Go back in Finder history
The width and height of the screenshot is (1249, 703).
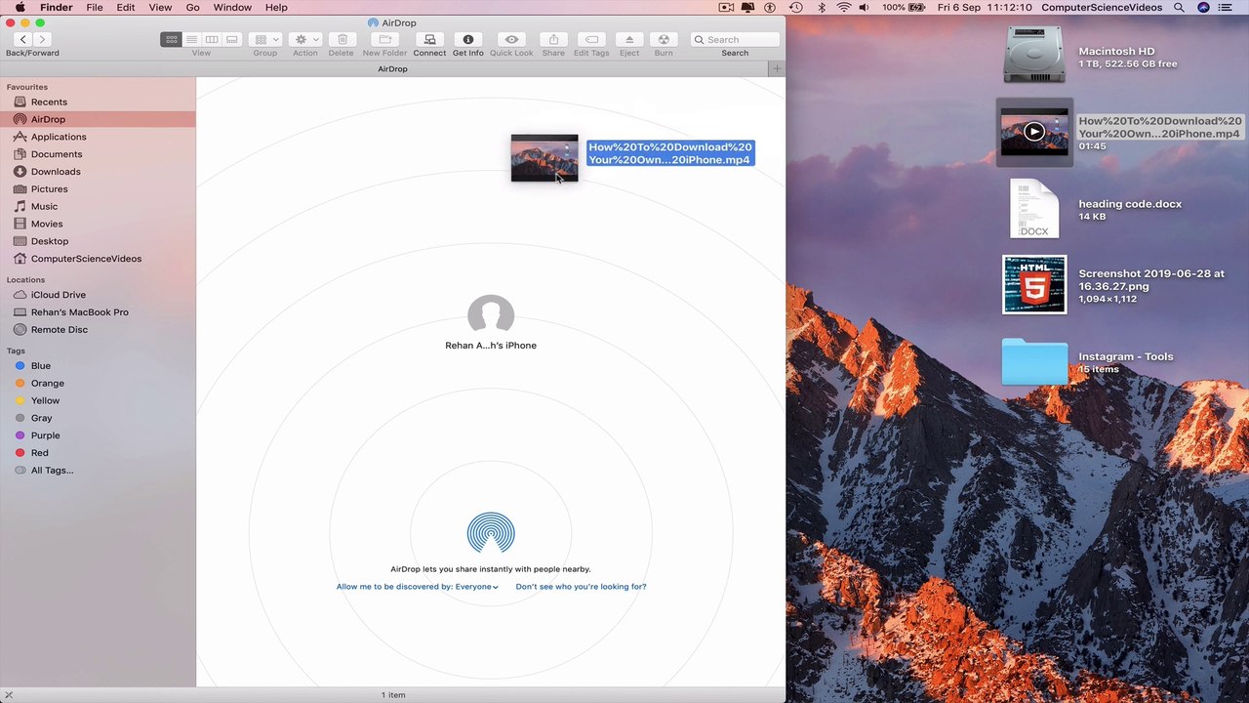[x=22, y=39]
